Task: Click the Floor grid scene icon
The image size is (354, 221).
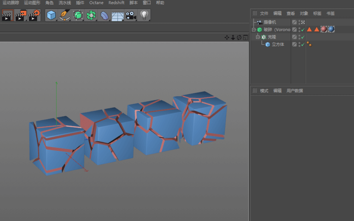Action: [117, 15]
